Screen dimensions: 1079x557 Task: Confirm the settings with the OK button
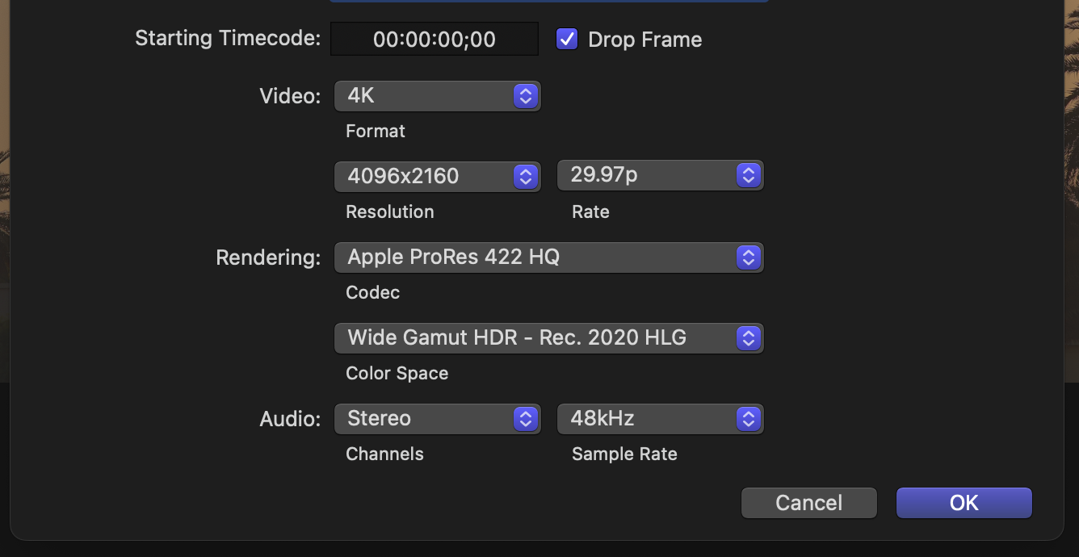pyautogui.click(x=964, y=503)
